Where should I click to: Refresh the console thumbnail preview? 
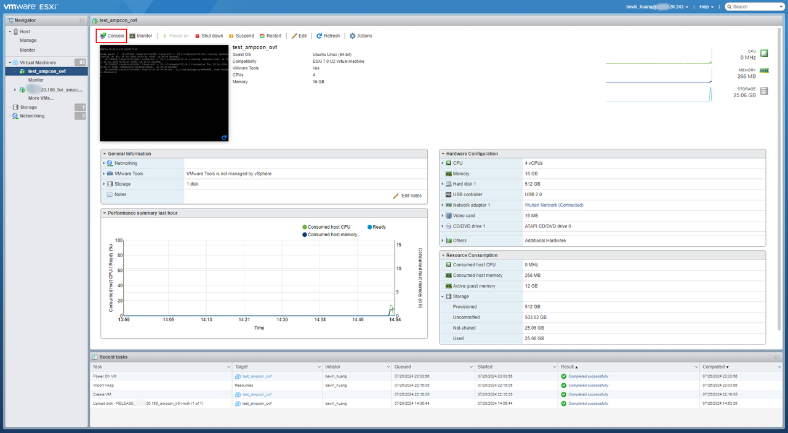(x=224, y=137)
